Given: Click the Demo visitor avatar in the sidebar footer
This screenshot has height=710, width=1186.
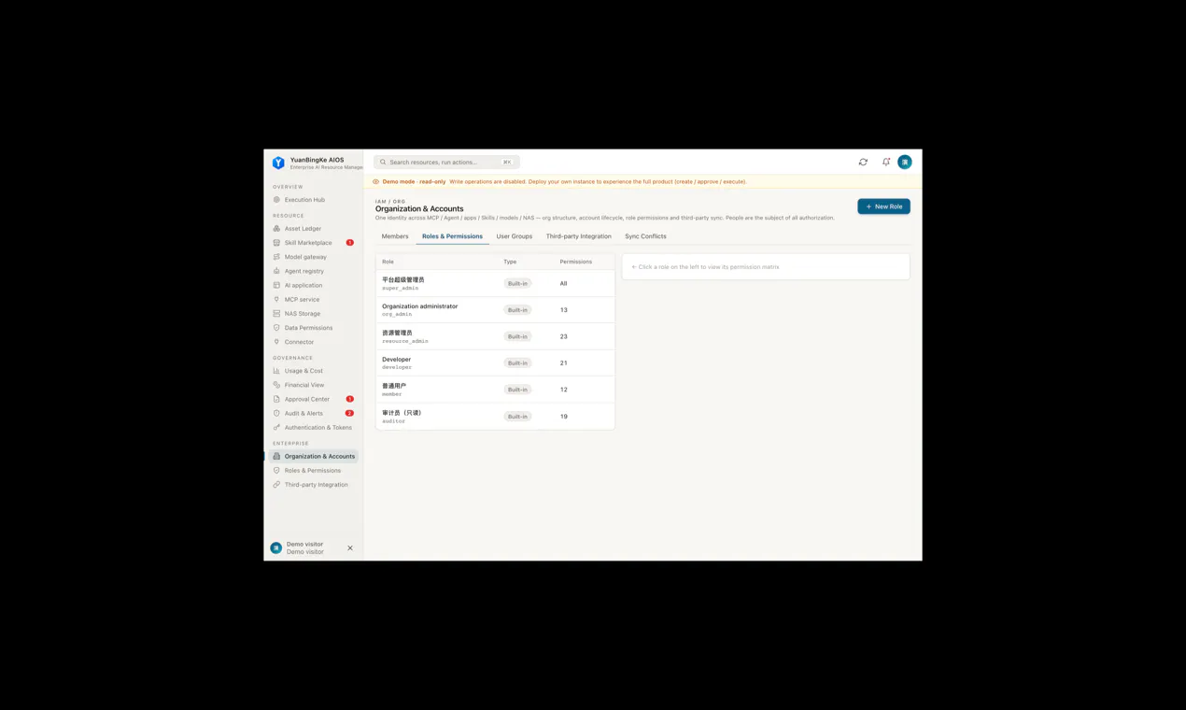Looking at the screenshot, I should pos(276,548).
